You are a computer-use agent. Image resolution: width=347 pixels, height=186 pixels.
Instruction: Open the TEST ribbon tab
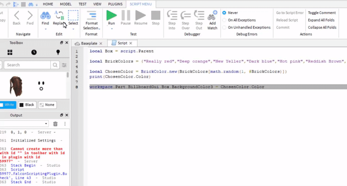(x=82, y=4)
